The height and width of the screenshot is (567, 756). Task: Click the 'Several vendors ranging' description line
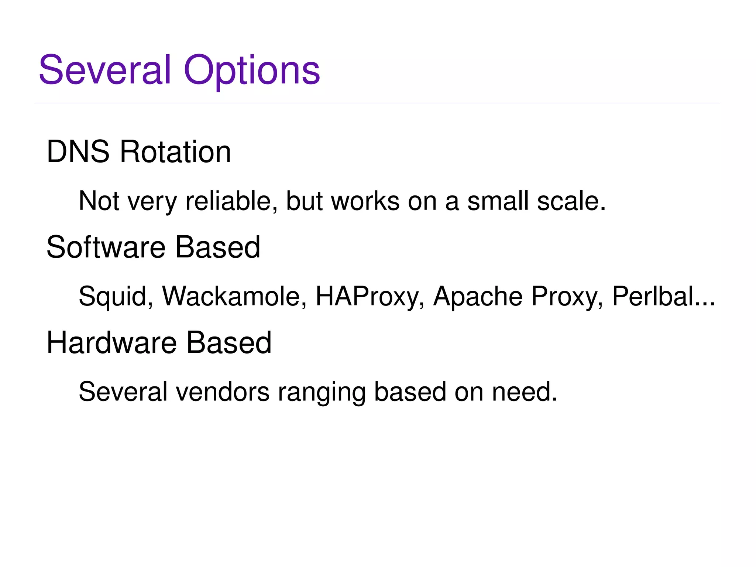click(318, 392)
